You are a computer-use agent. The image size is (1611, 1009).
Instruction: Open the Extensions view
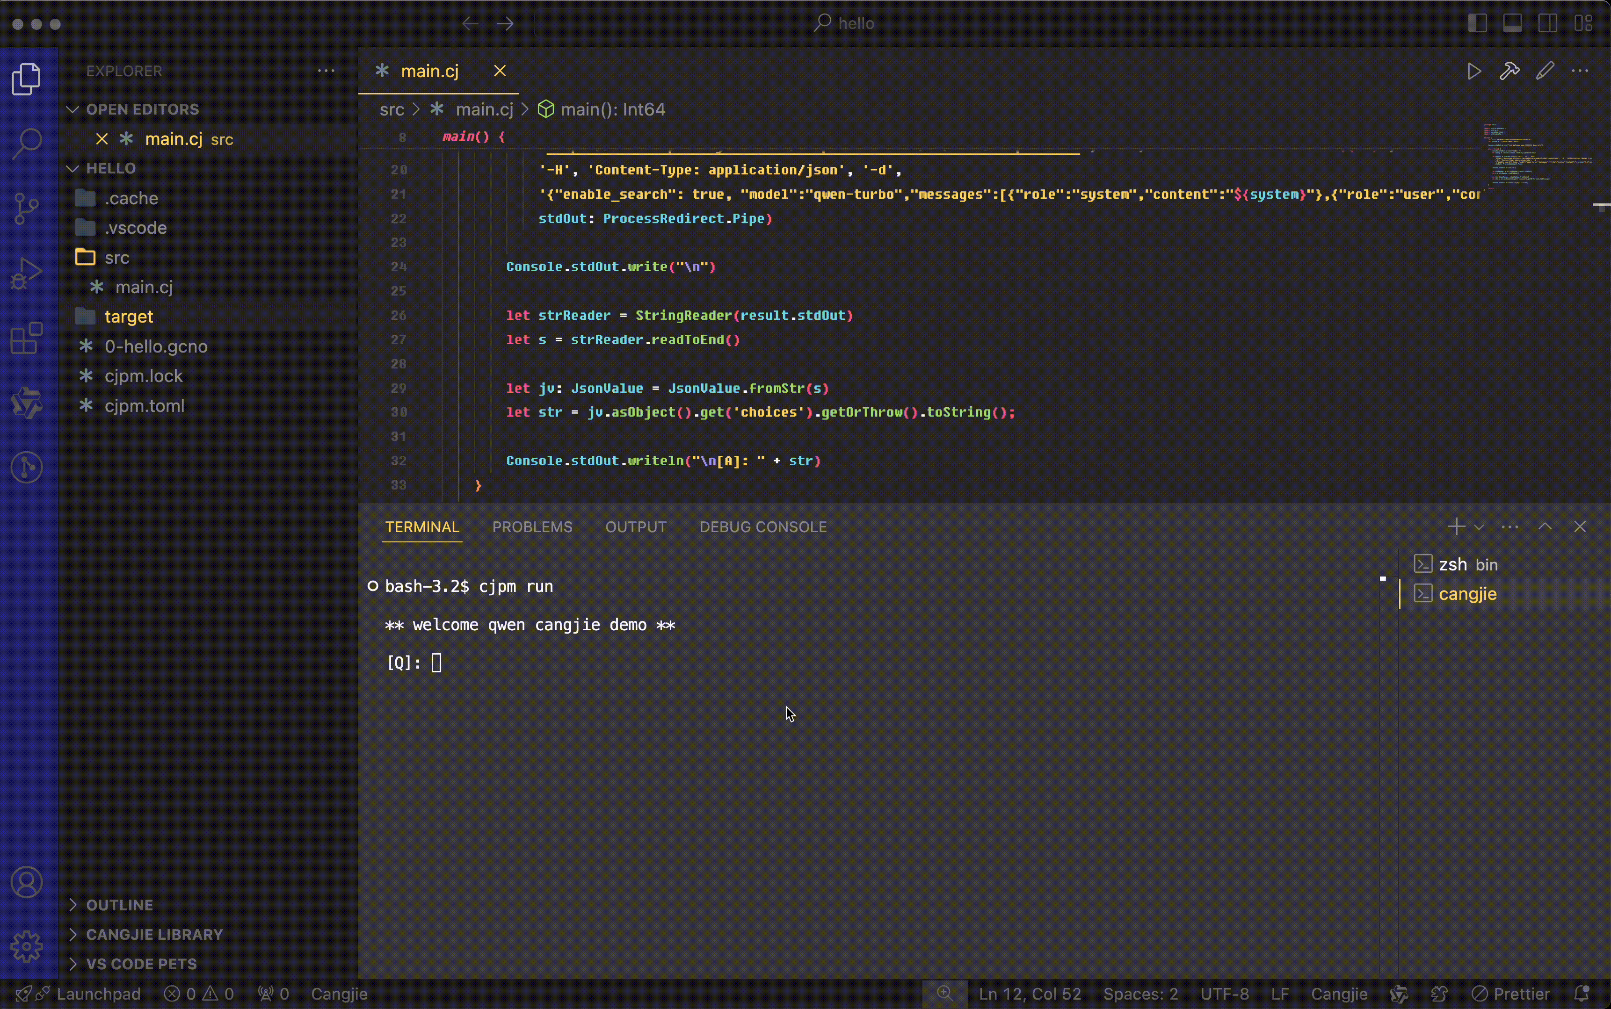click(x=27, y=339)
